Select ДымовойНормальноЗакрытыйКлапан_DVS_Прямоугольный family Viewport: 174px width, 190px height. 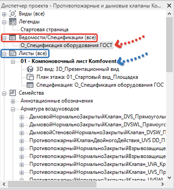click(x=97, y=117)
